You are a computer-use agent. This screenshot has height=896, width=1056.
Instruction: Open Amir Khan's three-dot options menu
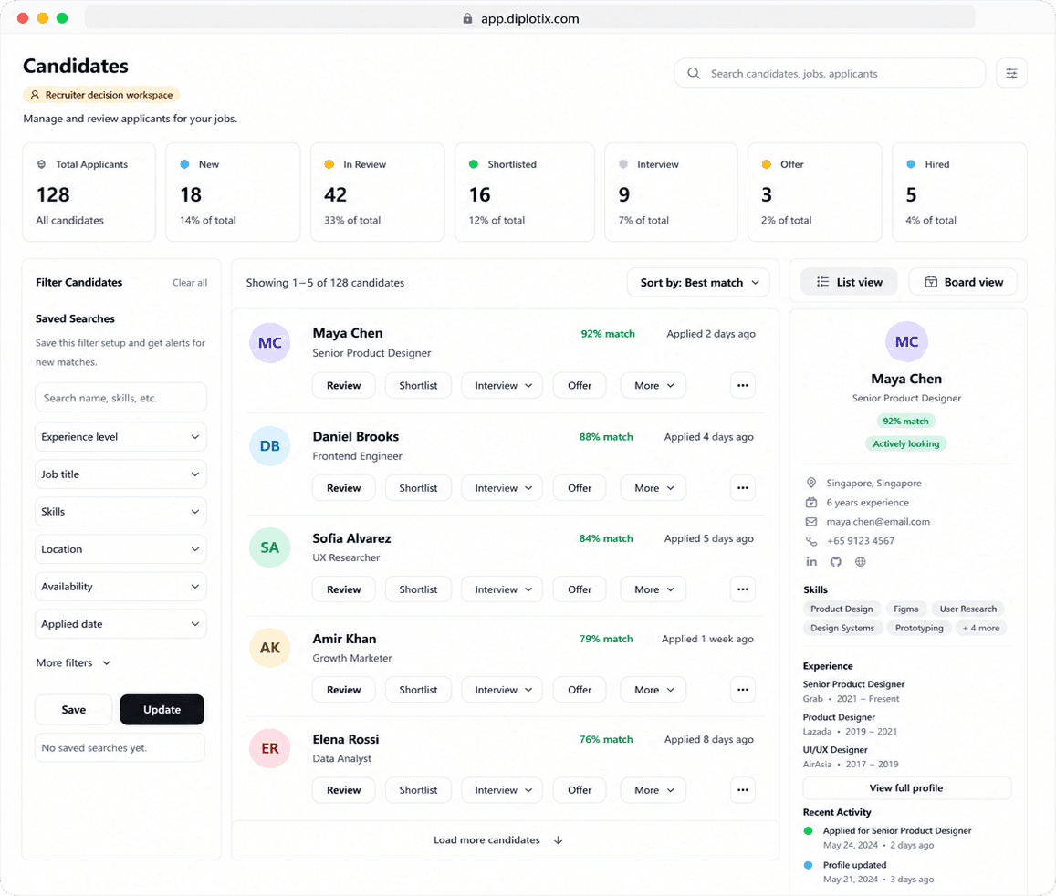tap(743, 690)
